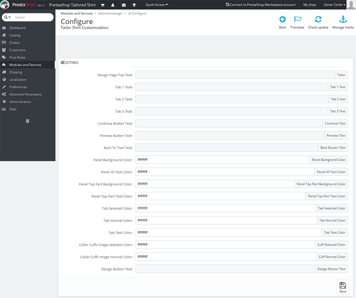Click the Shipping truck icon
Image resolution: width=356 pixels, height=298 pixels.
pos(4,72)
